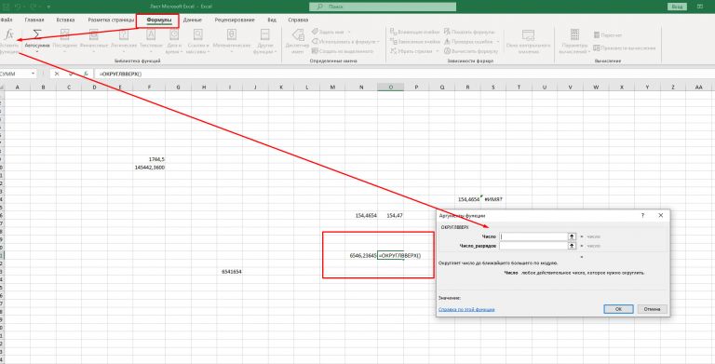715x364 pixels.
Task: Click the Insert Function fx icon in ribbon
Action: pyautogui.click(x=9, y=34)
